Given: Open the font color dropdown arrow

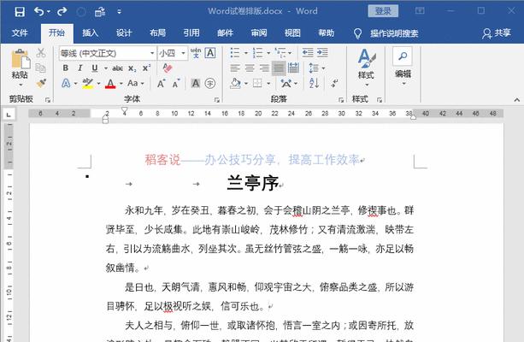Looking at the screenshot, I should [121, 83].
